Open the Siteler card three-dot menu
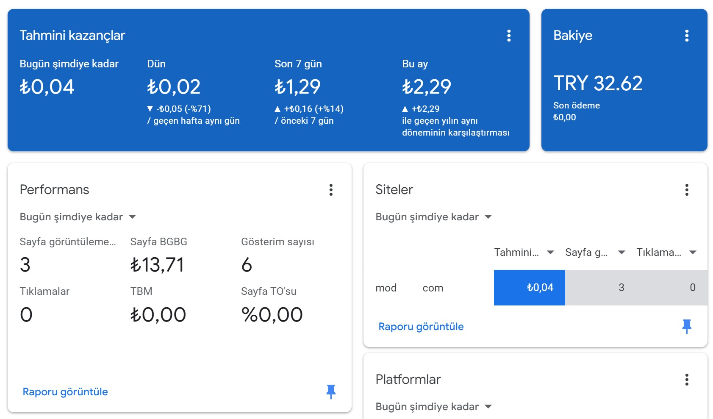 pyautogui.click(x=687, y=190)
